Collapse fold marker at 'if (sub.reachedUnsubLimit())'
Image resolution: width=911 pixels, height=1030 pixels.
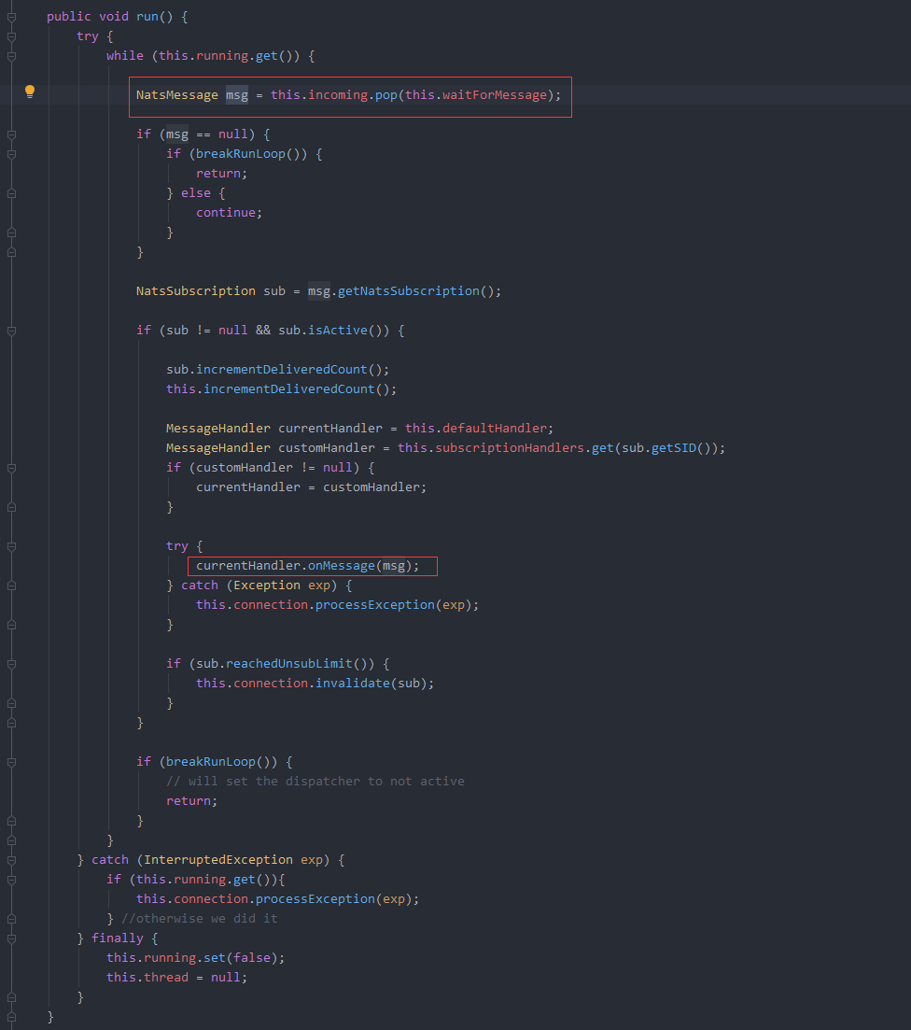(x=12, y=664)
